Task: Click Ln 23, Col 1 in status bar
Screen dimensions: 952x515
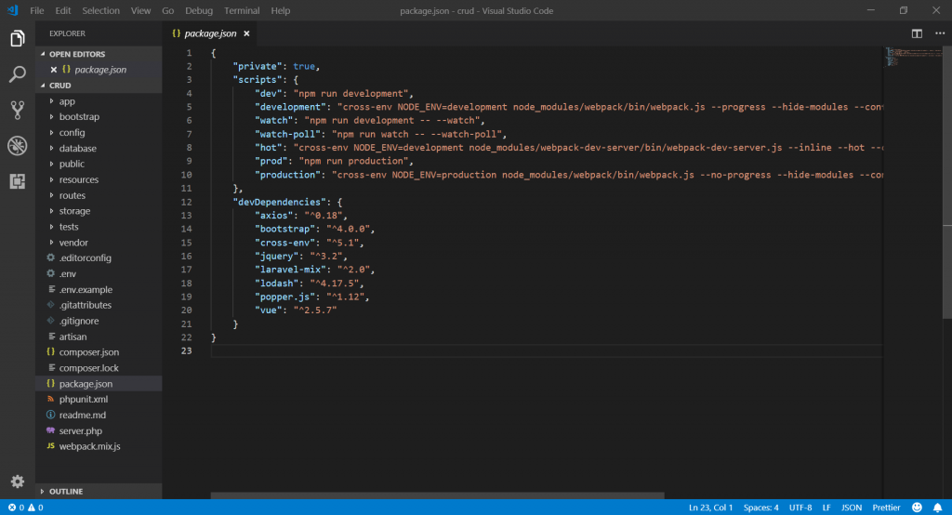Action: [x=710, y=508]
